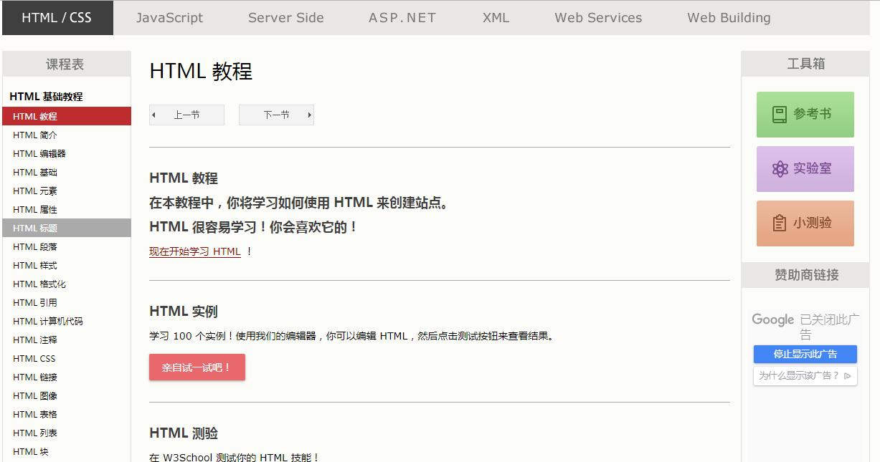Click the left chevron on 上一节 button
Viewport: 880px width, 462px height.
(152, 114)
